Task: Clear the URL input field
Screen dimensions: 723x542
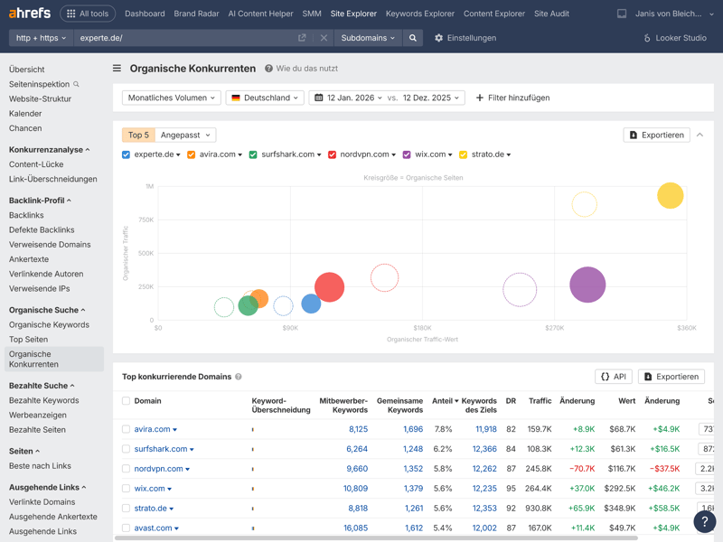Action: coord(324,38)
